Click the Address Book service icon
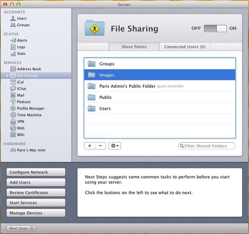This screenshot has width=249, height=234. coord(13,69)
